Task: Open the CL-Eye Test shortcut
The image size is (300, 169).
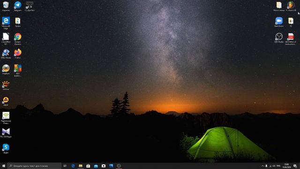Action: coord(30,6)
